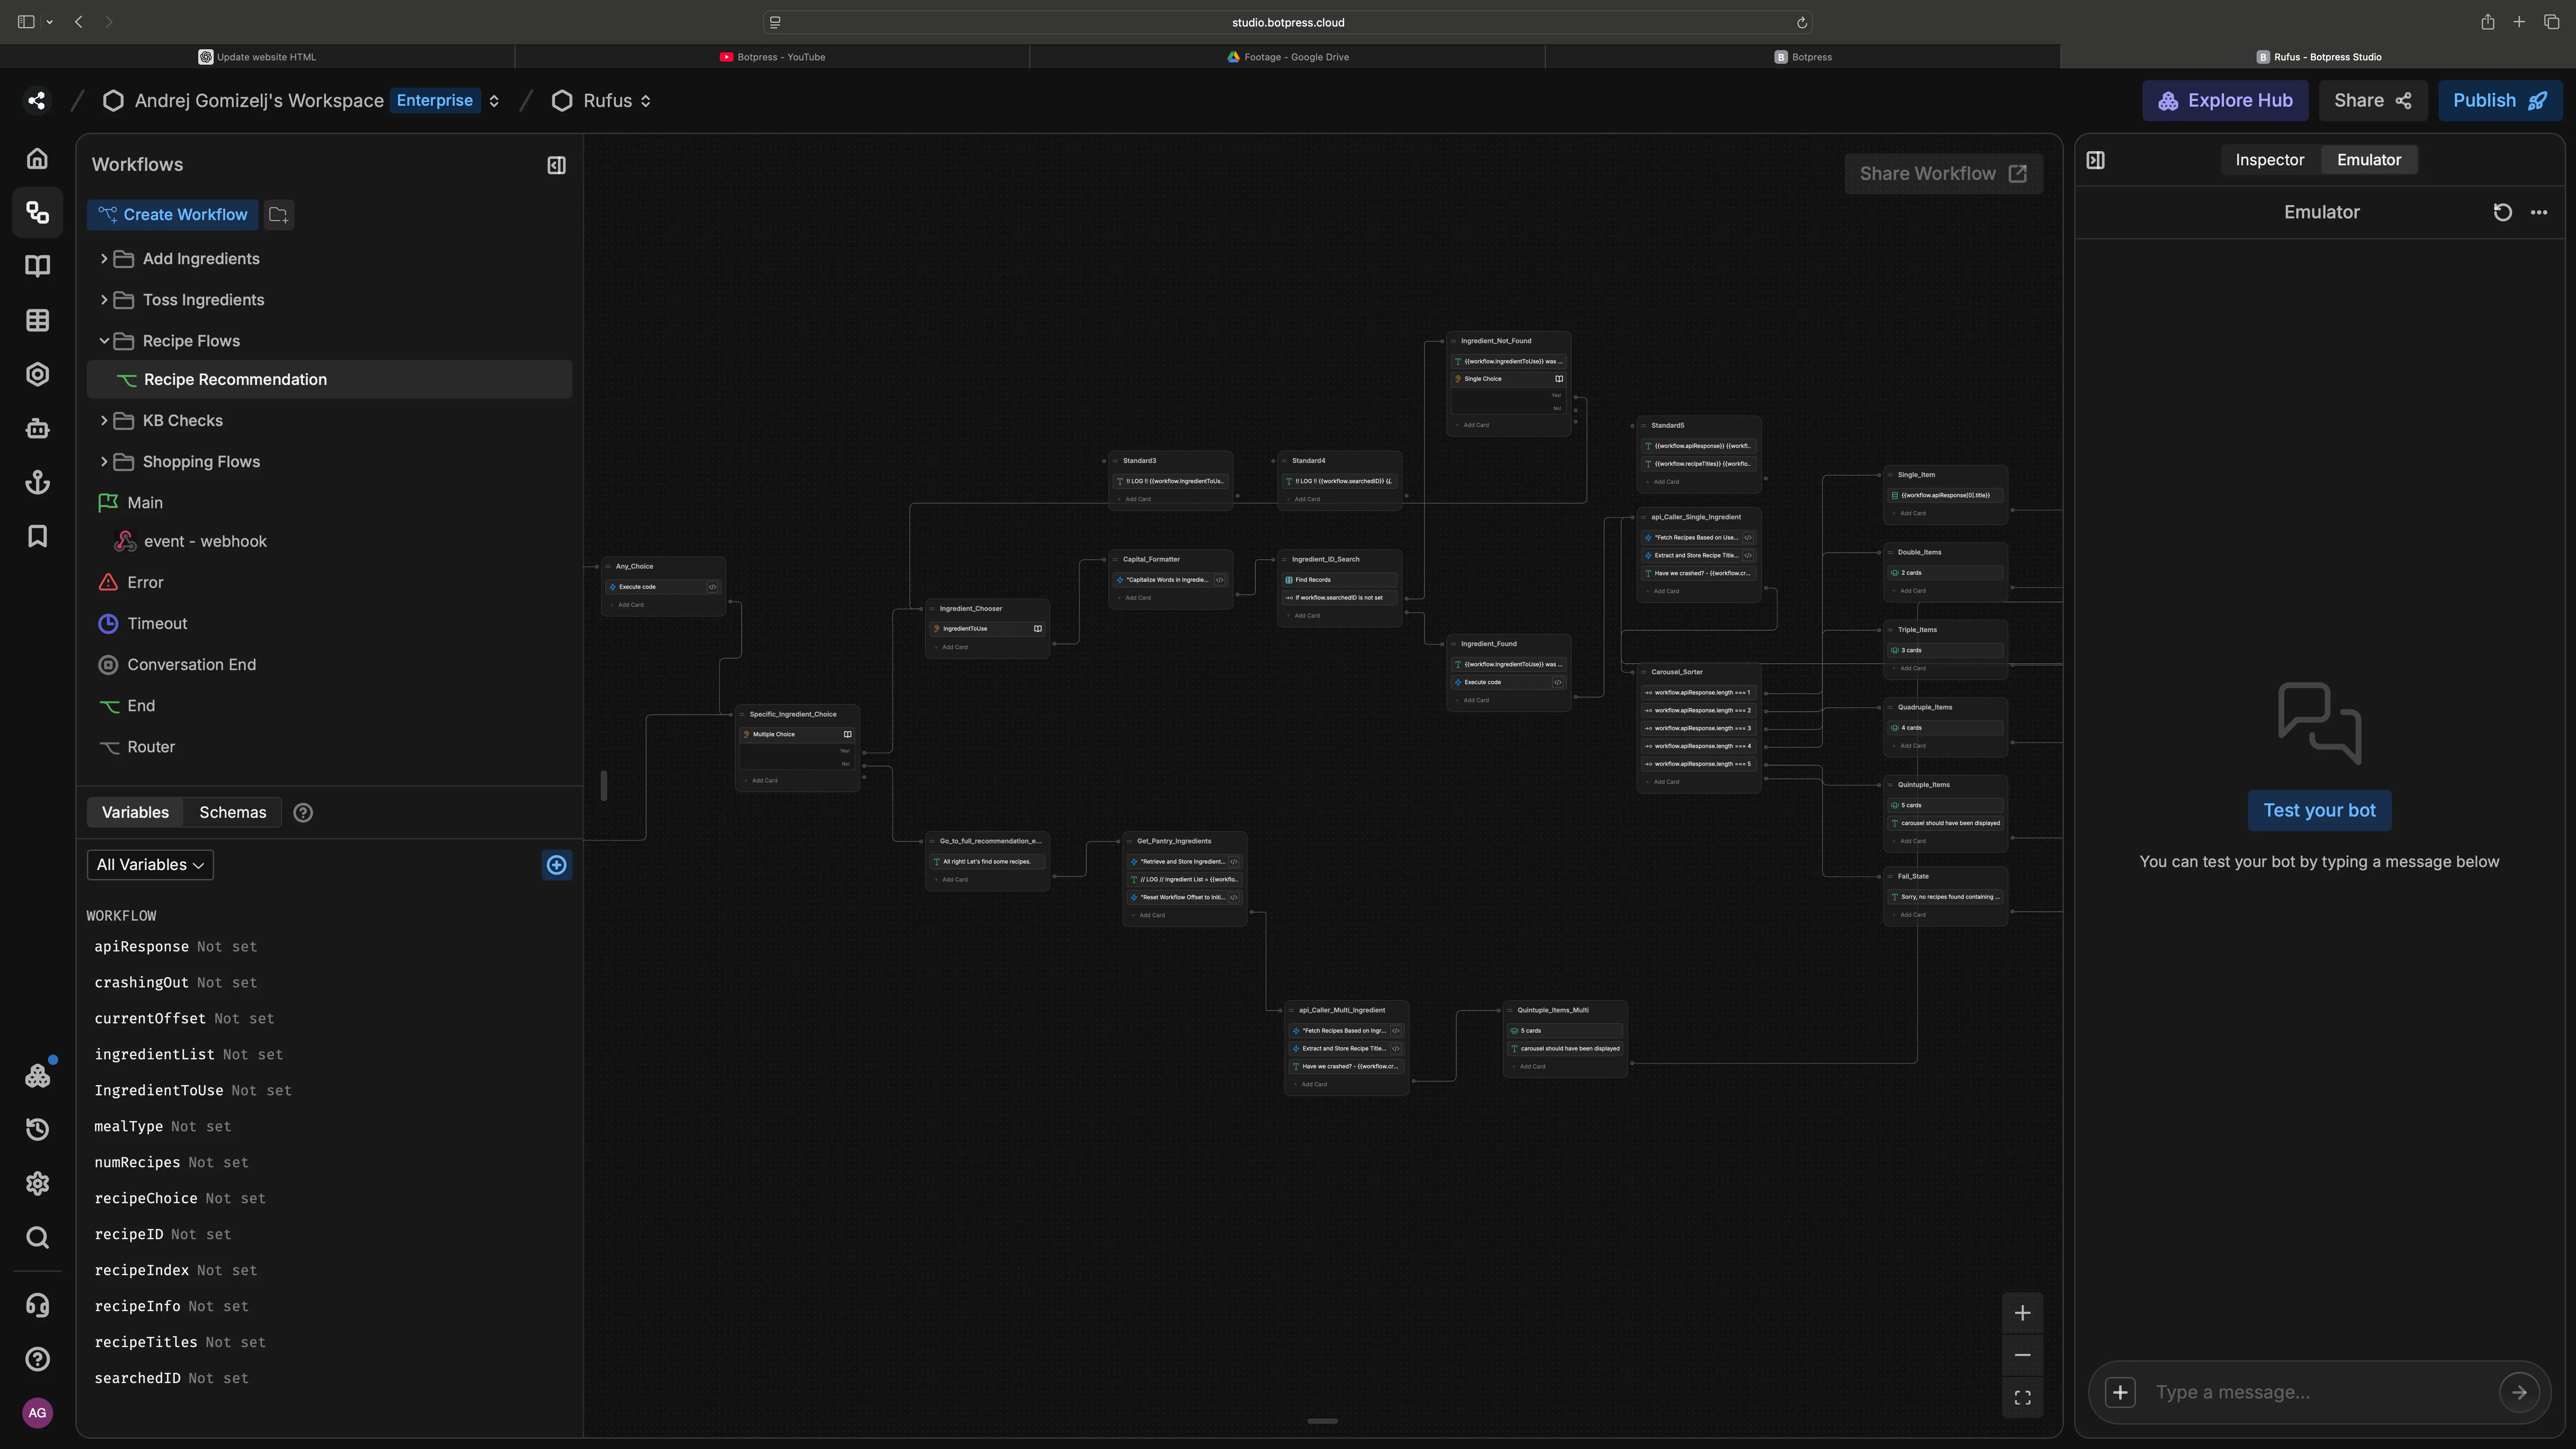The image size is (2576, 1449).
Task: Open the All Variables dropdown
Action: pyautogui.click(x=149, y=864)
